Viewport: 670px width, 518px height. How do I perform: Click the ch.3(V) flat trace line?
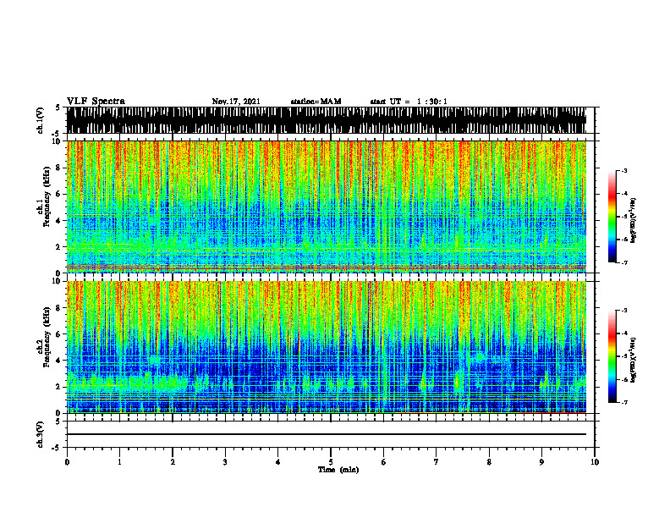[326, 434]
